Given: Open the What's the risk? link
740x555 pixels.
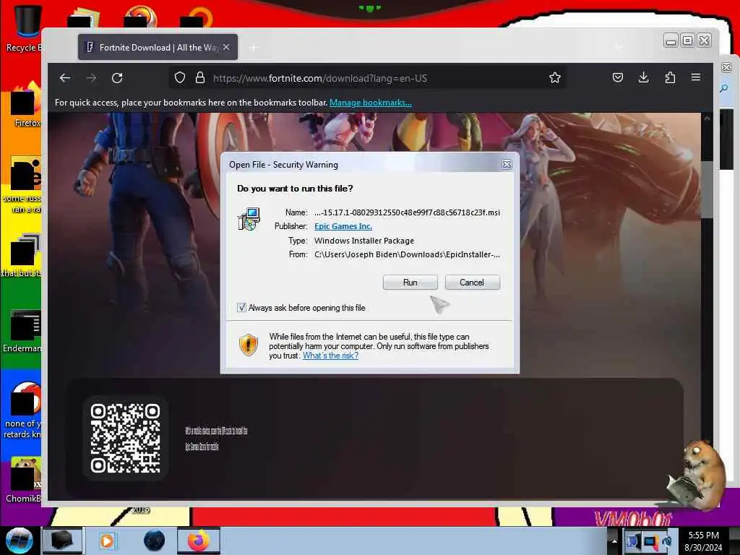Looking at the screenshot, I should 330,356.
